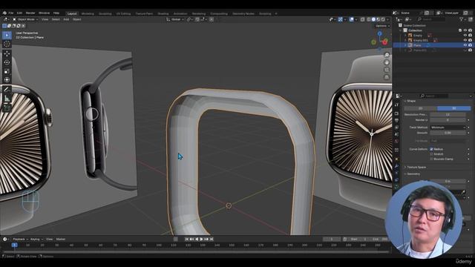Enable the Bounds Clamp checkbox
This screenshot has width=475, height=267.
(x=431, y=159)
